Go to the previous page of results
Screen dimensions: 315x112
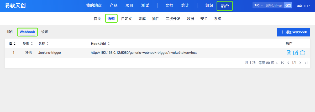click(x=288, y=63)
